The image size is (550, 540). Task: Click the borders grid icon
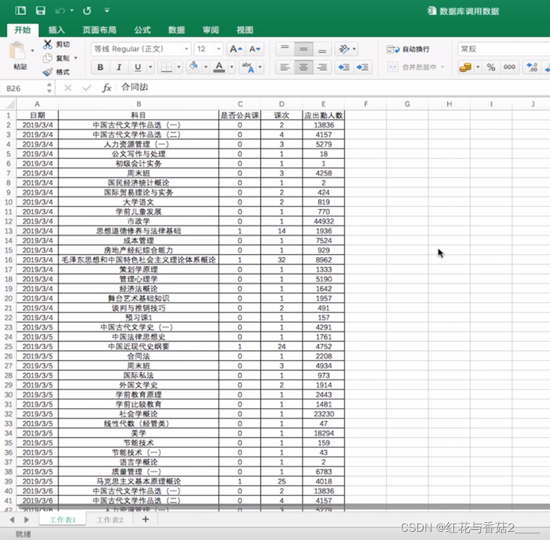pos(166,67)
